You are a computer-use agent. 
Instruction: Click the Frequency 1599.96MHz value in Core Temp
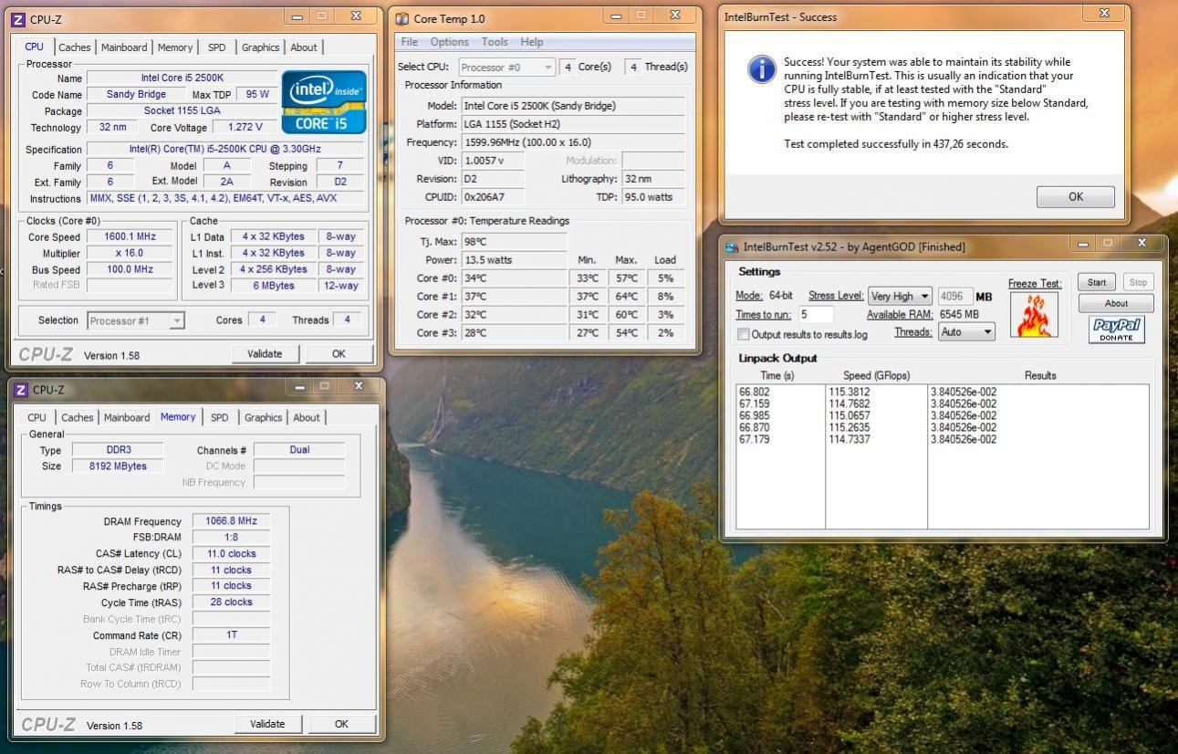[x=573, y=142]
